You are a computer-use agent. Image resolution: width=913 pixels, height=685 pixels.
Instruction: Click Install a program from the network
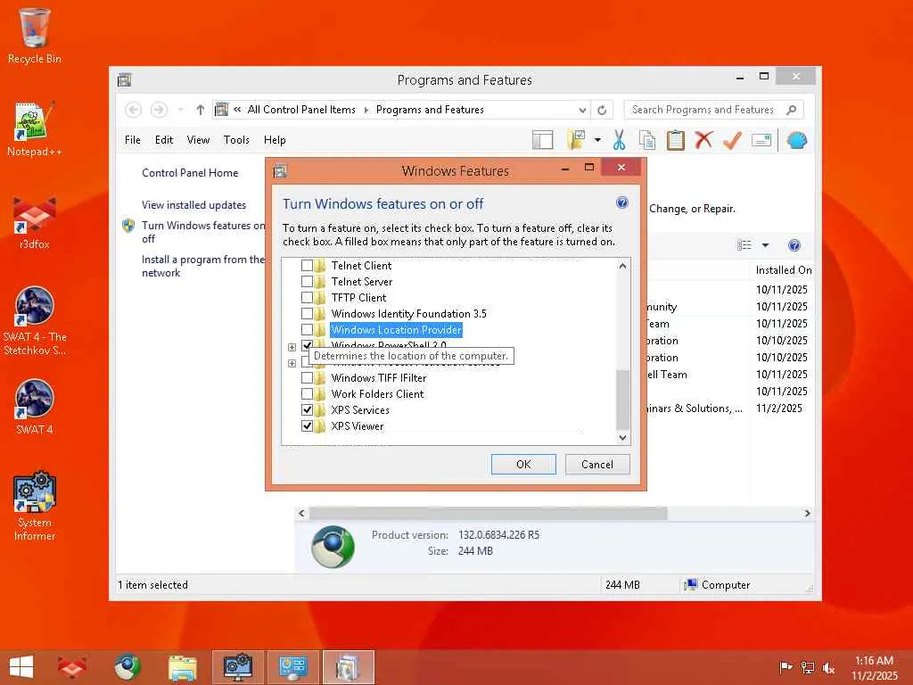[x=202, y=266]
